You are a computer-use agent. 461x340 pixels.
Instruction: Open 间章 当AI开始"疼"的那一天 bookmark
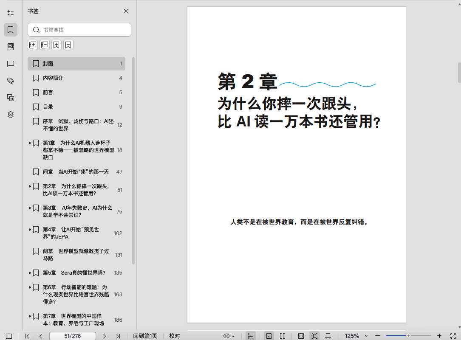pos(76,172)
